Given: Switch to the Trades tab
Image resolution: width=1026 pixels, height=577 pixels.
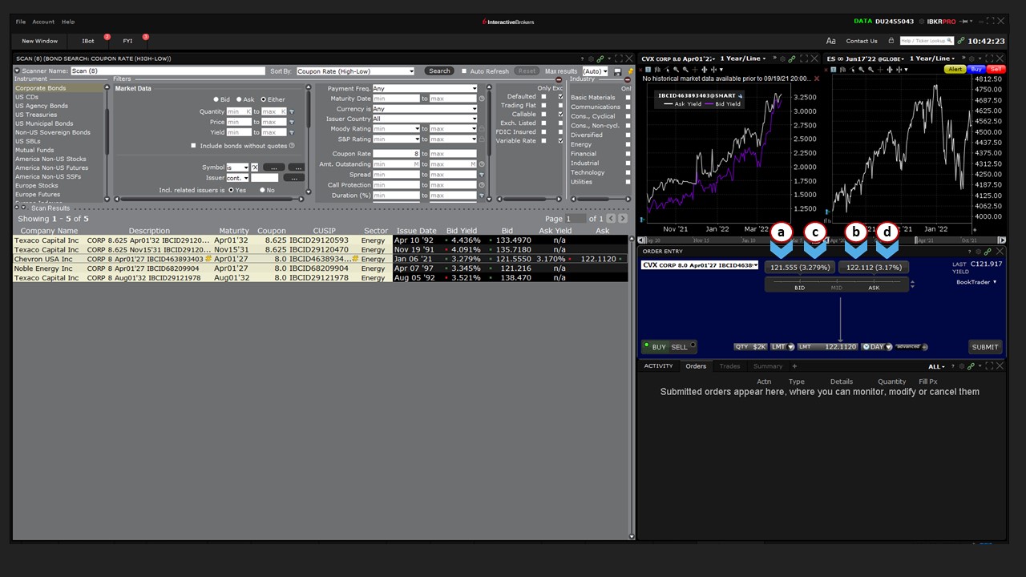Looking at the screenshot, I should (729, 366).
